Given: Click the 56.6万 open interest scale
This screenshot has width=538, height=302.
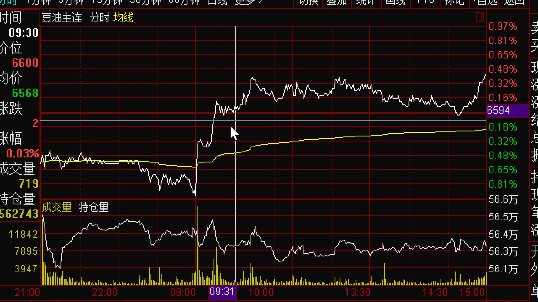Looking at the screenshot, I should [x=503, y=199].
